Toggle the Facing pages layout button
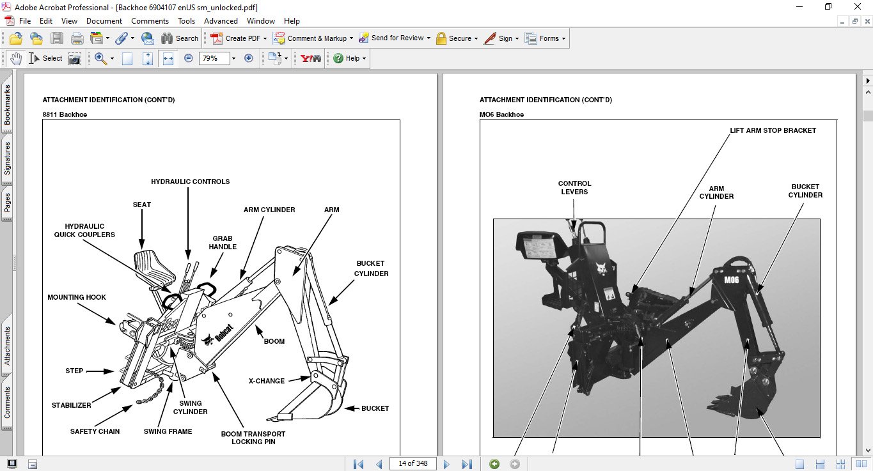 coord(861,464)
